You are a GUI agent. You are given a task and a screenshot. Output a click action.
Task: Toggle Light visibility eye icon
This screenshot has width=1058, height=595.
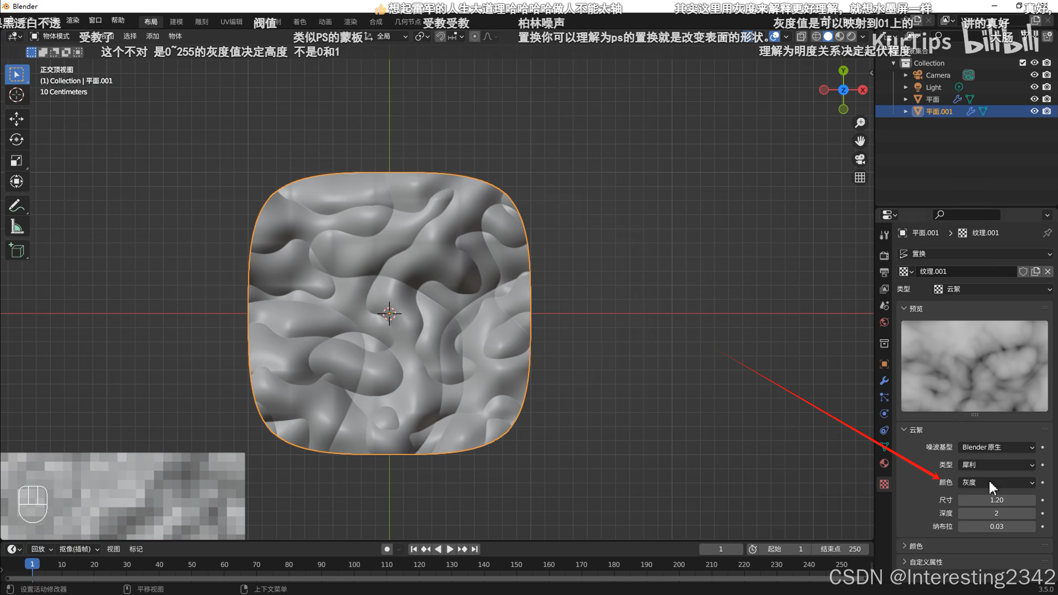[x=1034, y=87]
